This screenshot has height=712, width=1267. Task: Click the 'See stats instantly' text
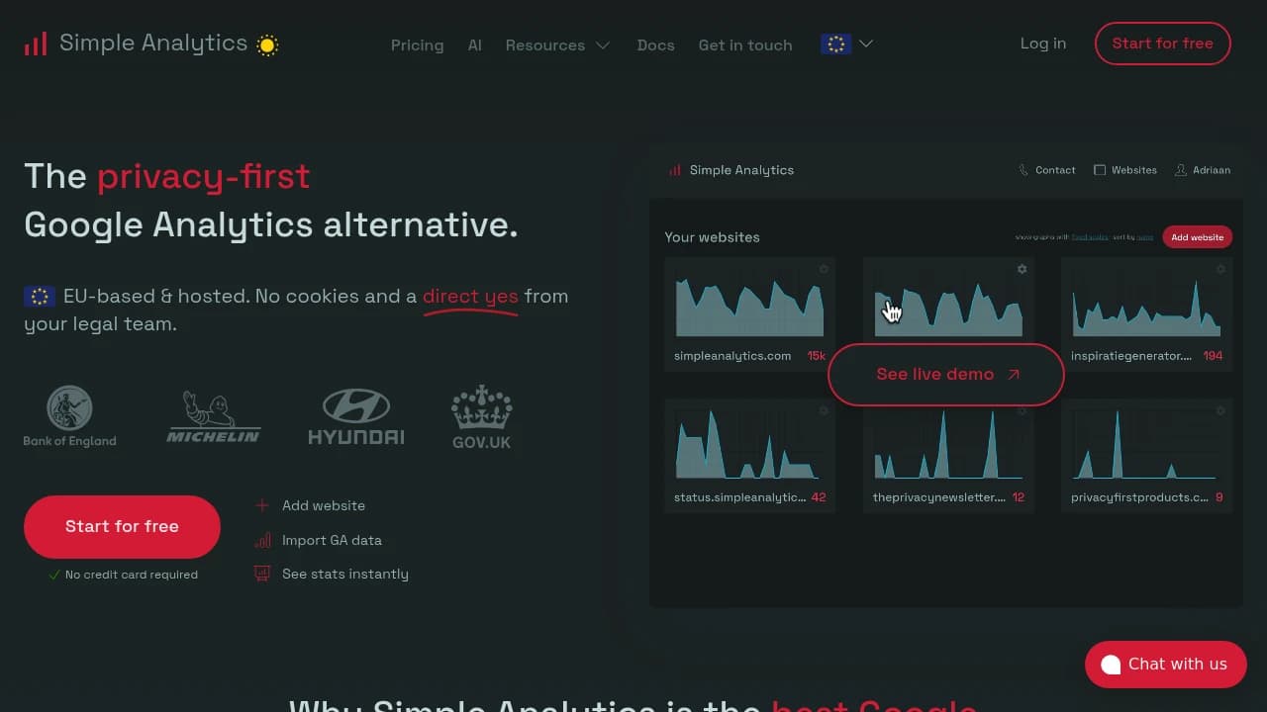coord(345,574)
